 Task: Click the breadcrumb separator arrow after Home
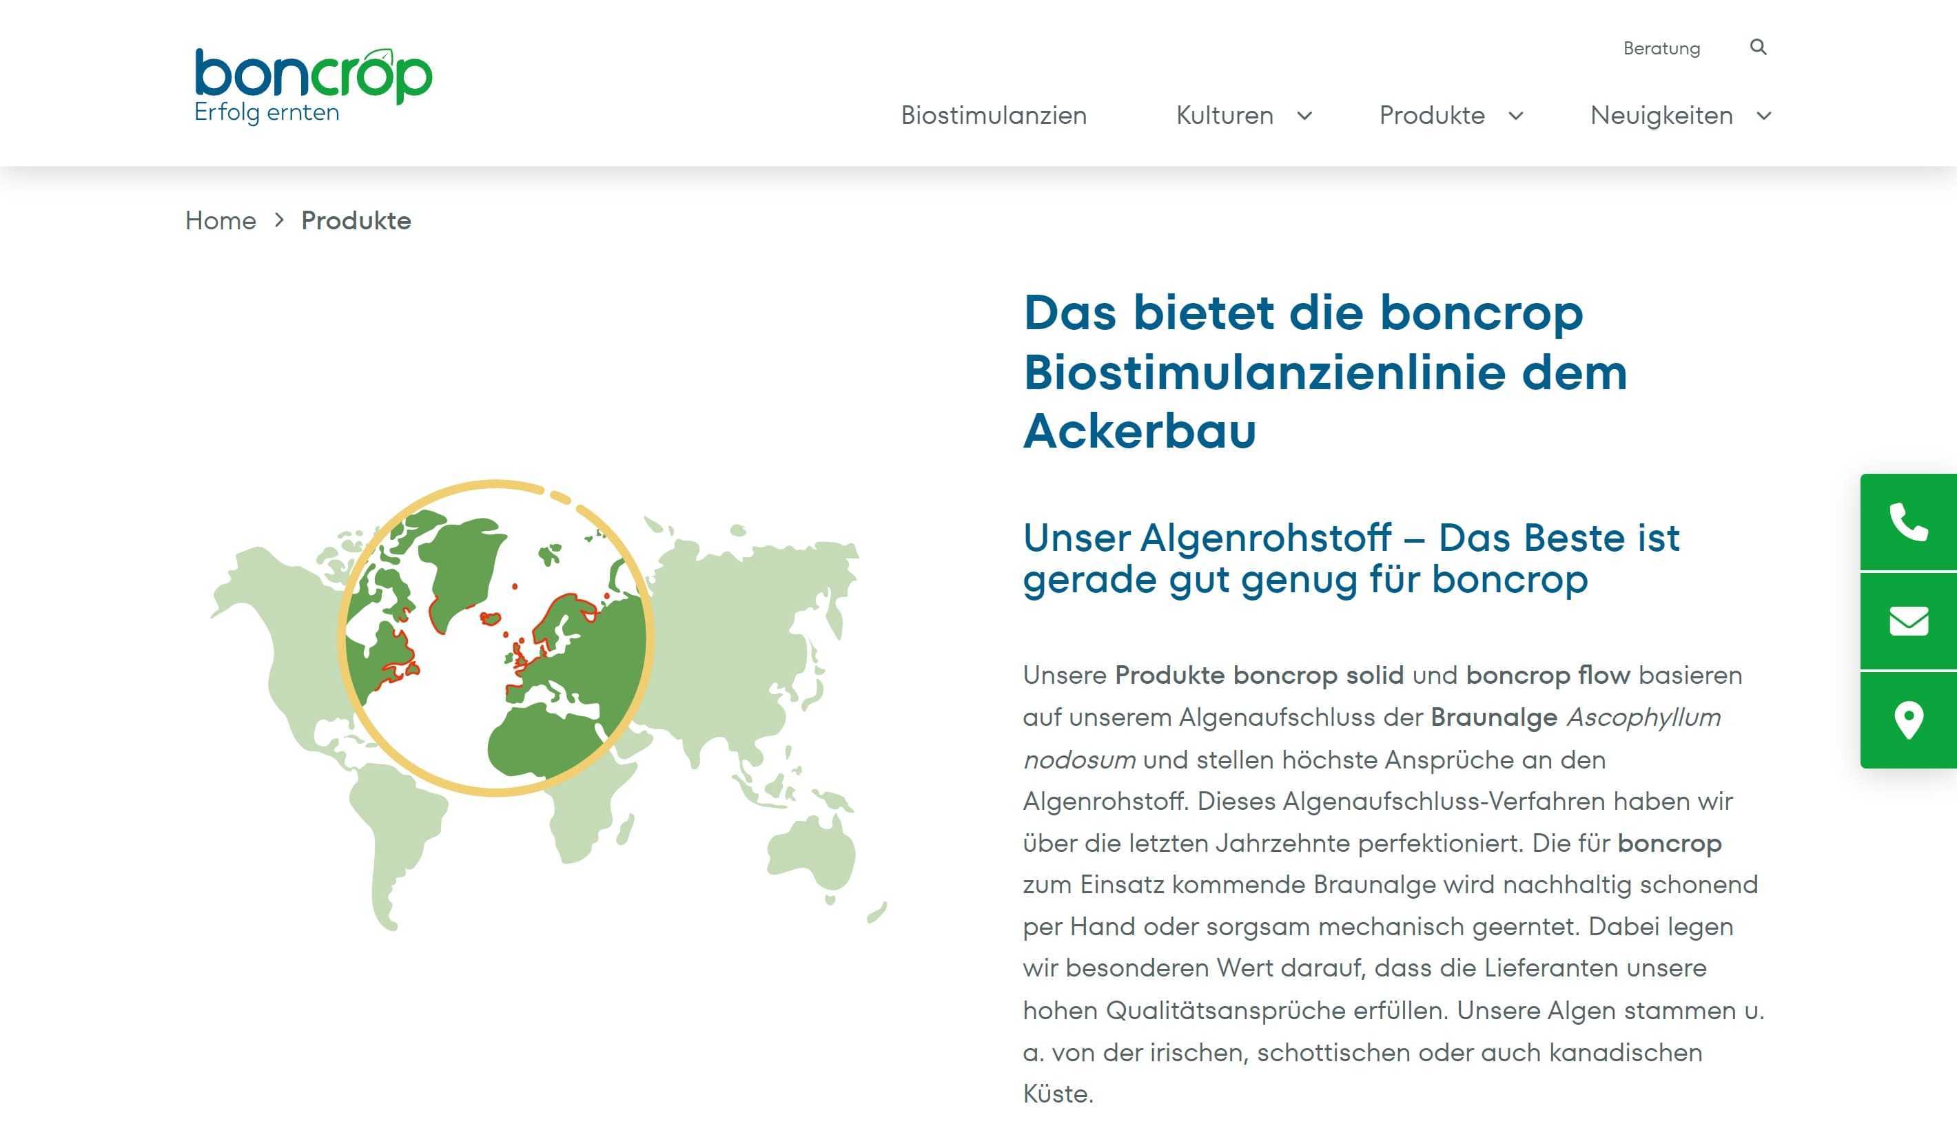coord(280,221)
